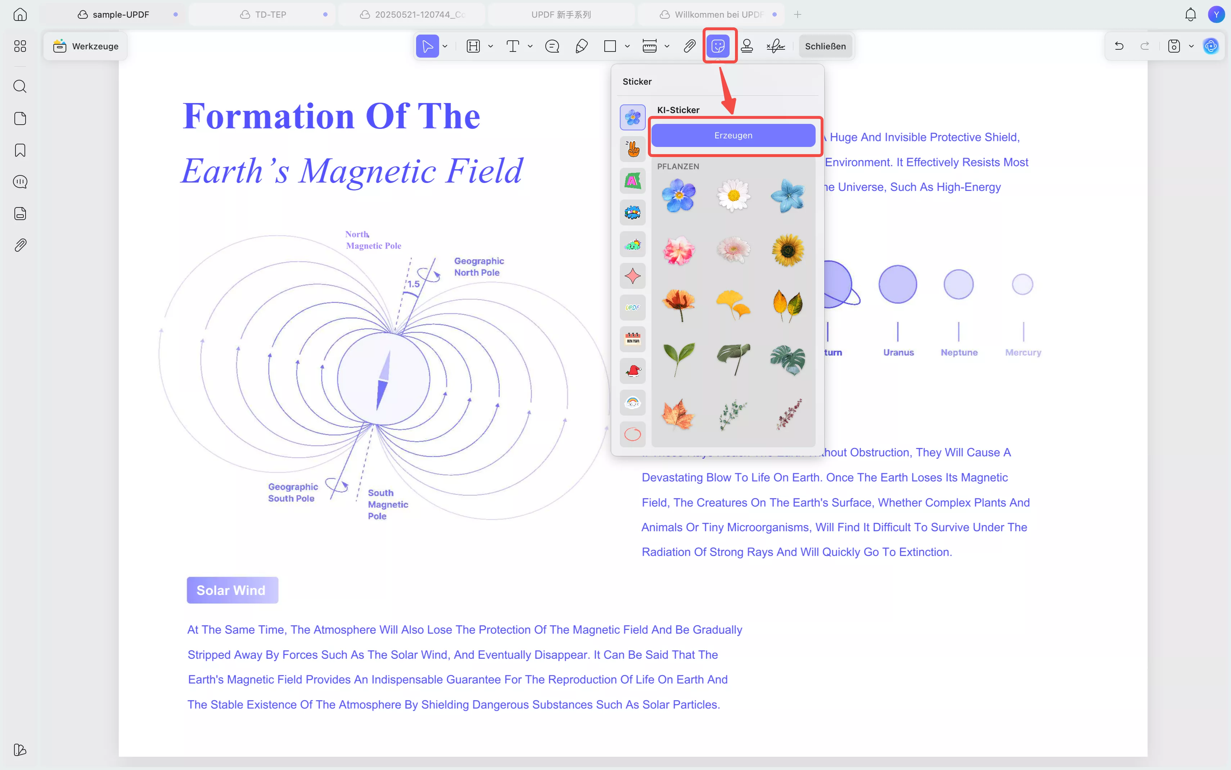Image resolution: width=1231 pixels, height=770 pixels.
Task: Select the Stamp tool icon
Action: [x=747, y=46]
